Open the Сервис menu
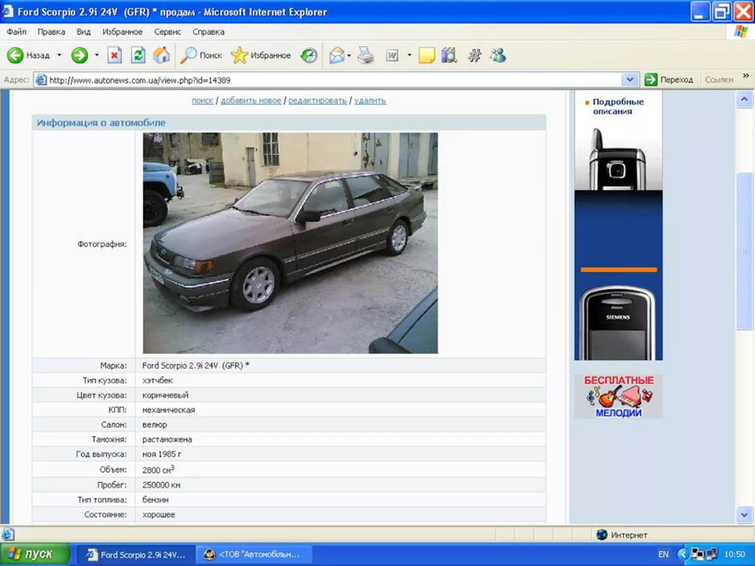Image resolution: width=755 pixels, height=566 pixels. (167, 32)
